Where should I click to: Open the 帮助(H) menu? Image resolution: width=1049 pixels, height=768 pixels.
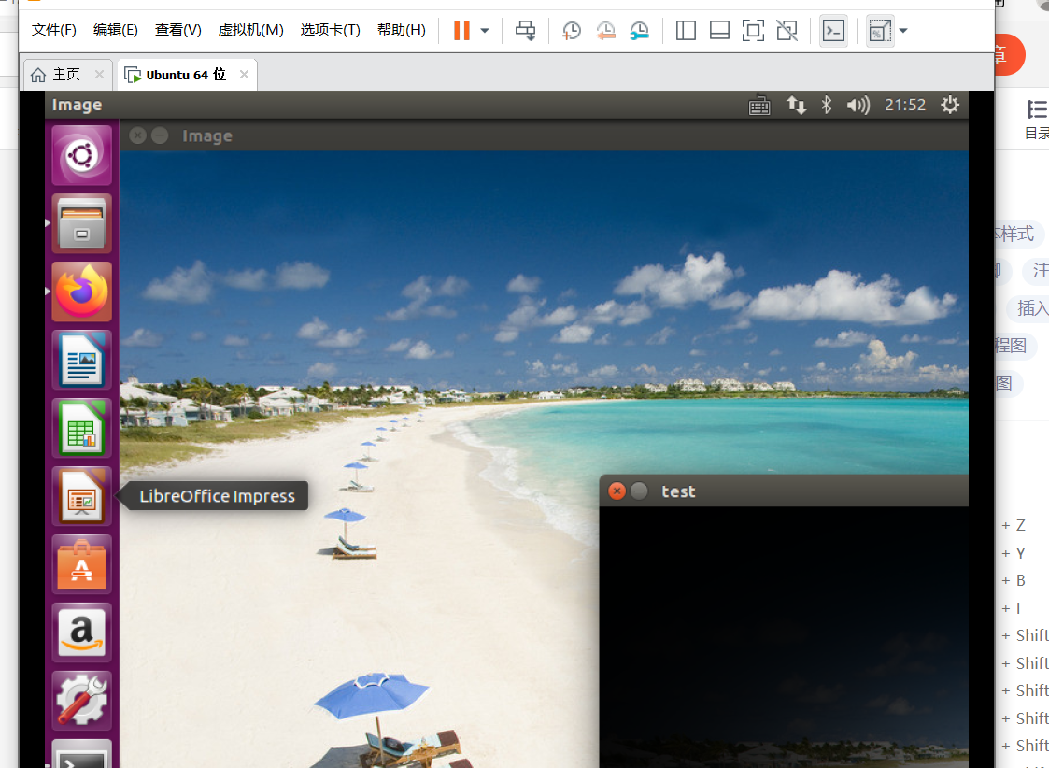point(402,30)
